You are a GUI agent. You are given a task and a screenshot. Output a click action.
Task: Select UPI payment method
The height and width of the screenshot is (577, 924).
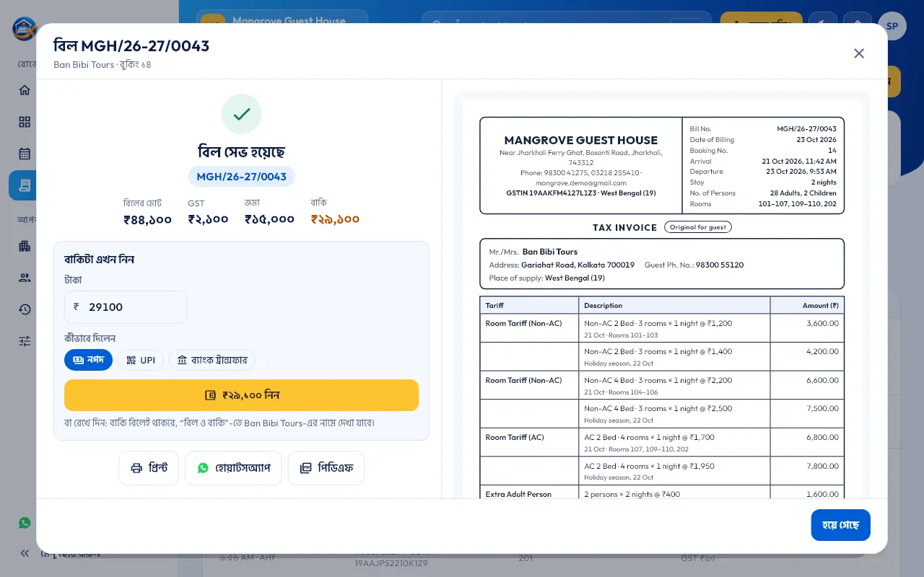click(x=141, y=360)
